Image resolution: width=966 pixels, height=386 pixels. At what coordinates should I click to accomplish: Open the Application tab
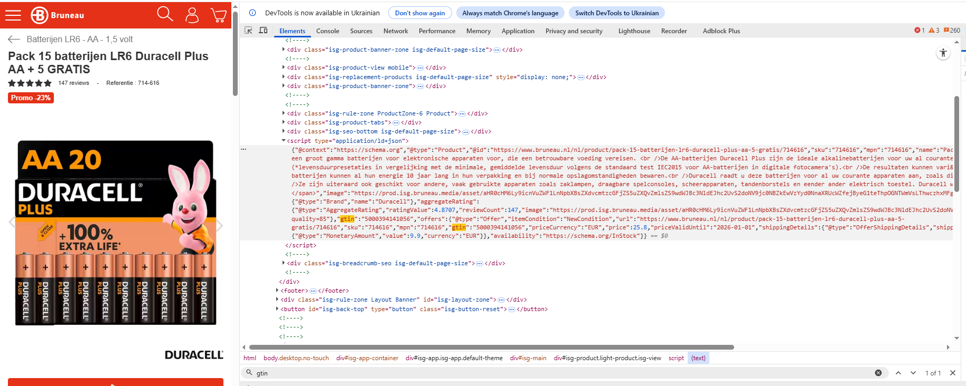(518, 31)
